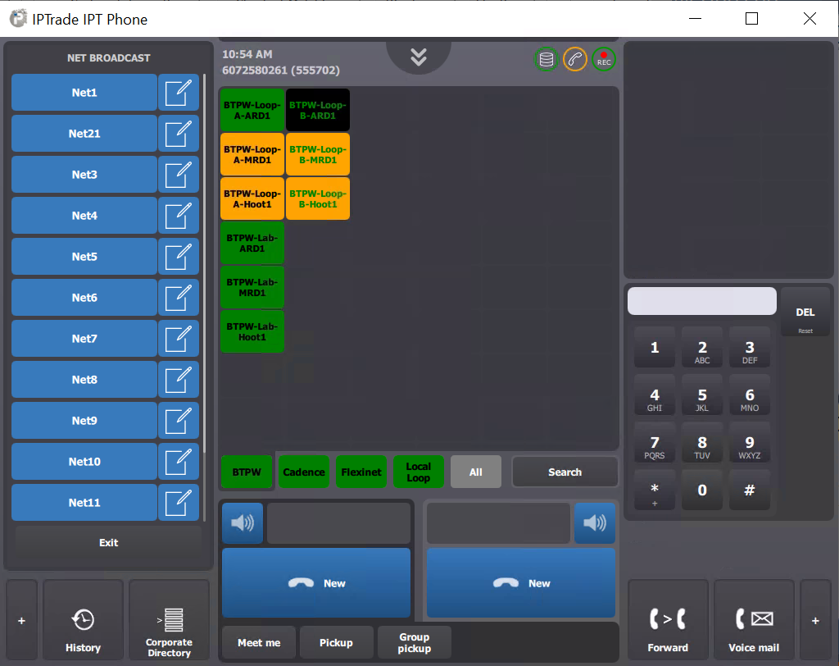Select Net8 broadcast button
Screen dimensions: 839x666
84,380
